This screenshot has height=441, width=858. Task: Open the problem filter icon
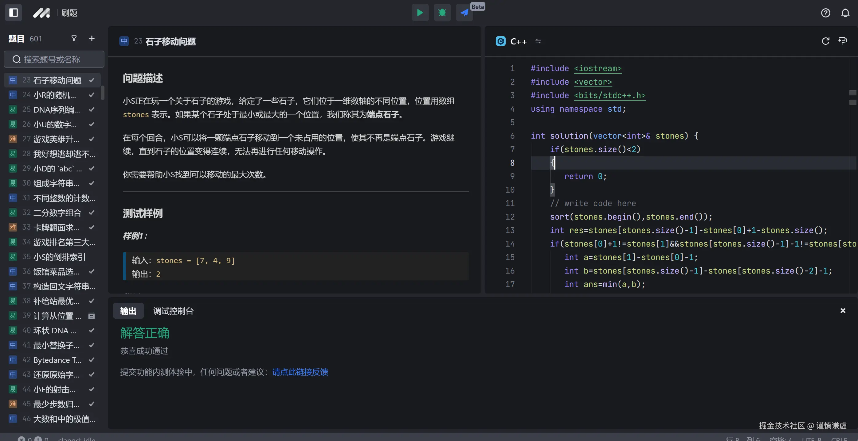click(x=74, y=39)
